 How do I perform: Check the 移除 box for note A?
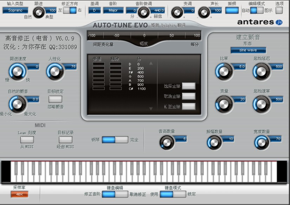tap(116, 80)
